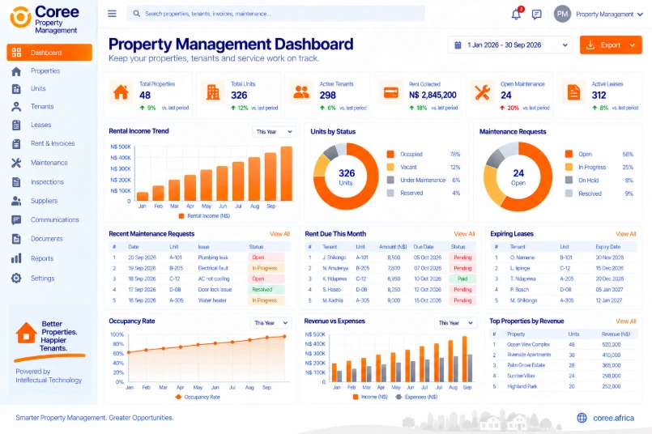Click the Electrical fault In Progress badge
The width and height of the screenshot is (652, 434).
pyautogui.click(x=266, y=269)
